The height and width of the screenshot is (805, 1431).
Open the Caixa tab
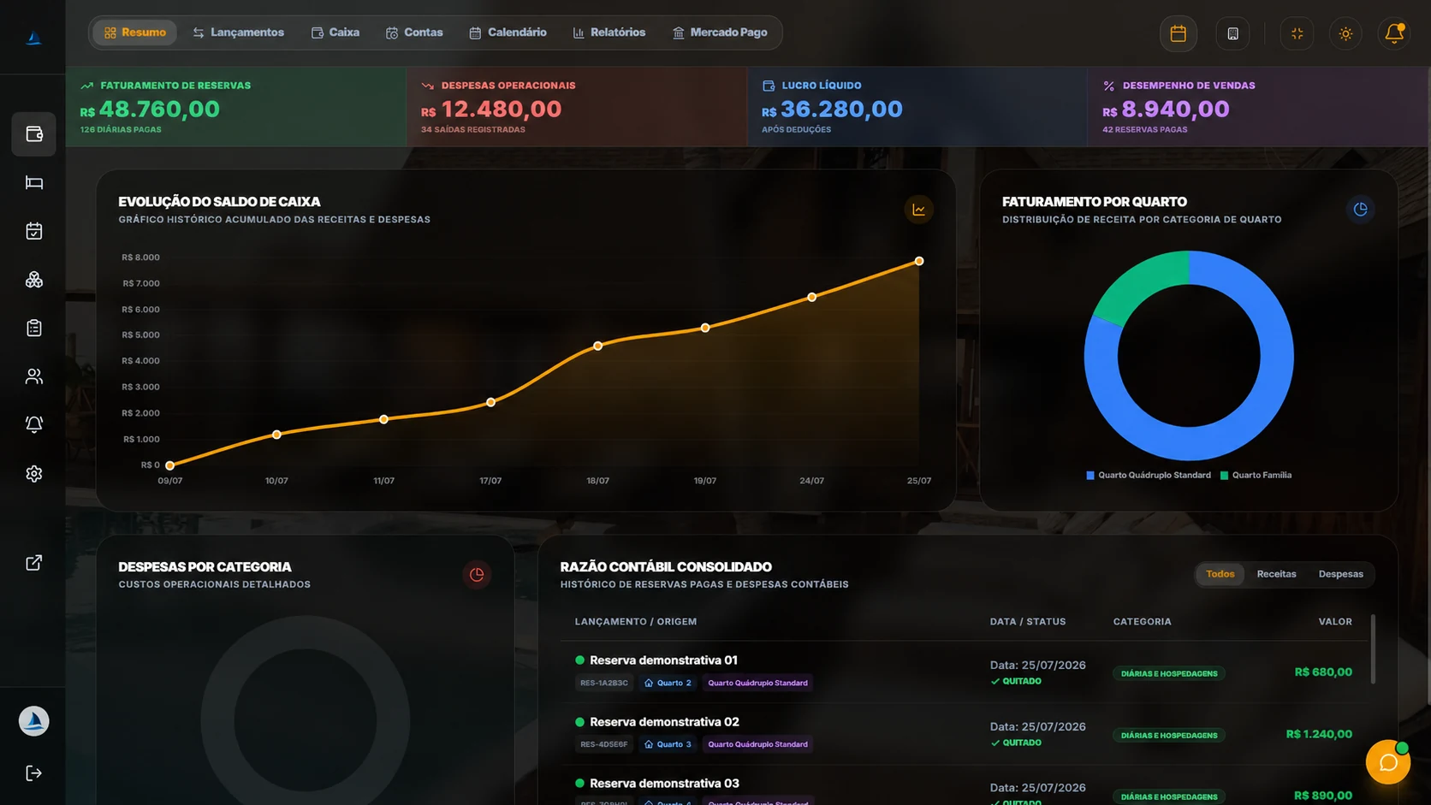click(x=335, y=33)
